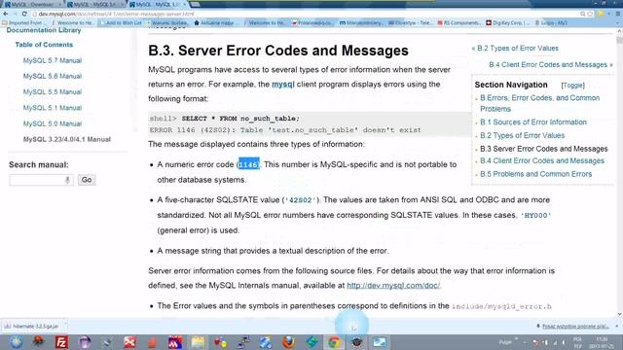Click the Go search button
The width and height of the screenshot is (623, 350).
tap(87, 180)
